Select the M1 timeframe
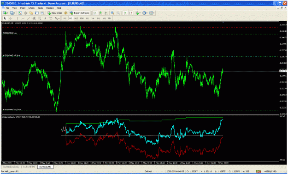Screen dimensions: 288x174 click(65, 18)
